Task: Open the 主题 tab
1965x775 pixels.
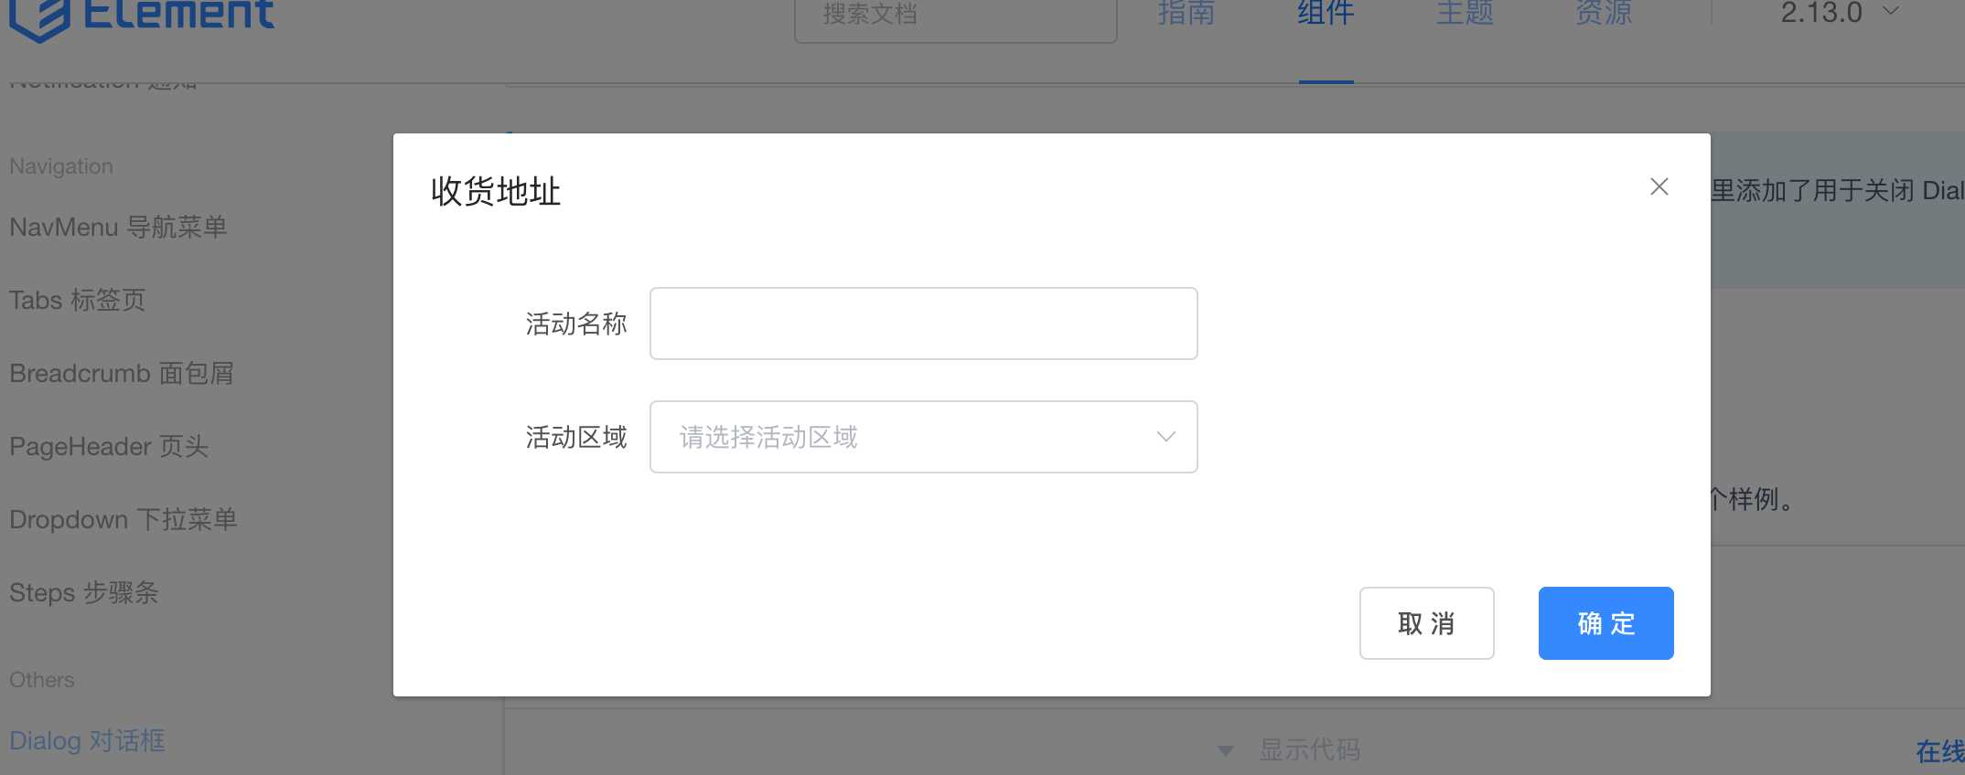Action: click(x=1465, y=14)
